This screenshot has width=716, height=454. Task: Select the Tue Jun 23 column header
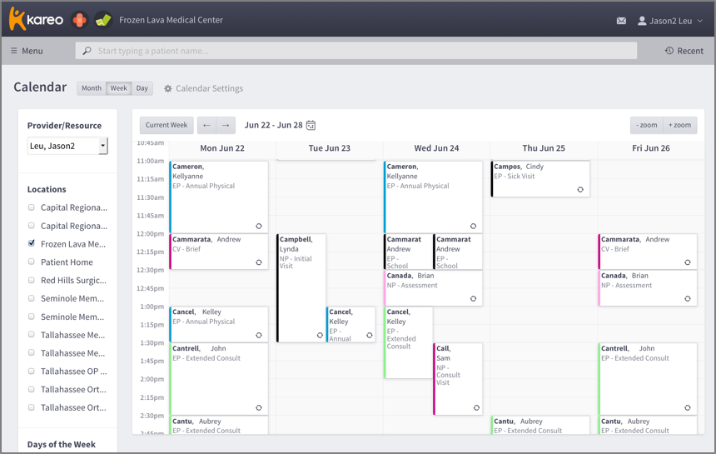329,148
